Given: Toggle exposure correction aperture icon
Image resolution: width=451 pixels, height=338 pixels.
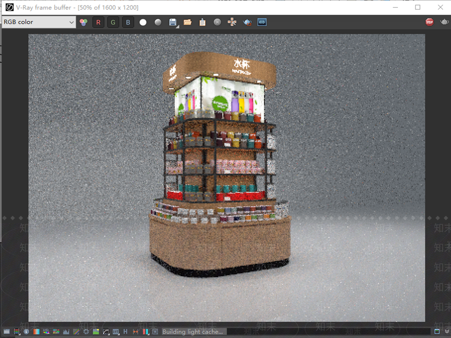Looking at the screenshot, I should coord(86,332).
